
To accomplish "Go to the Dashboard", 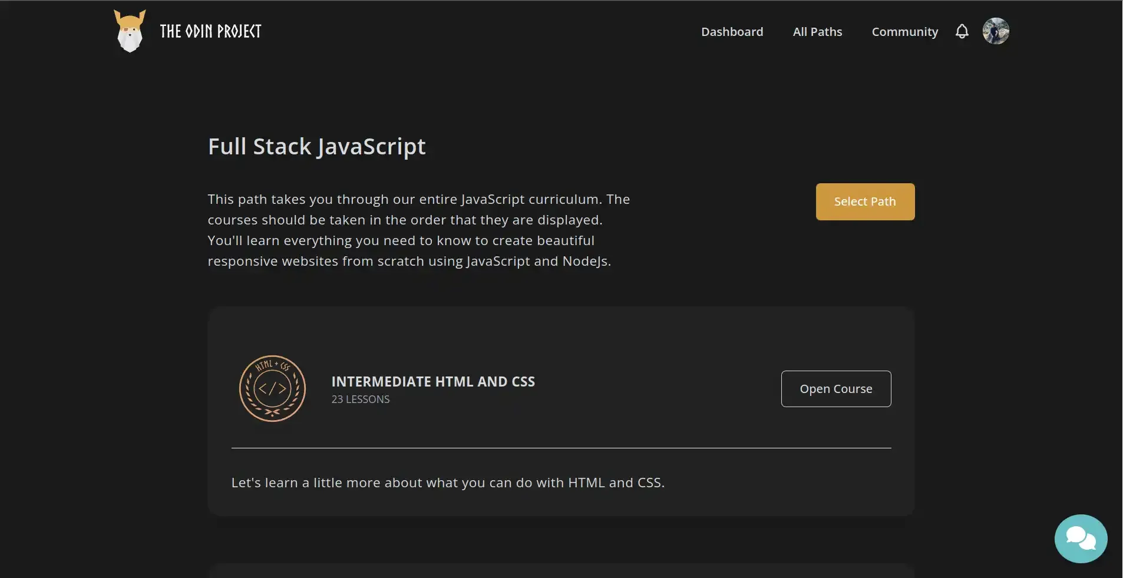I will (x=732, y=32).
